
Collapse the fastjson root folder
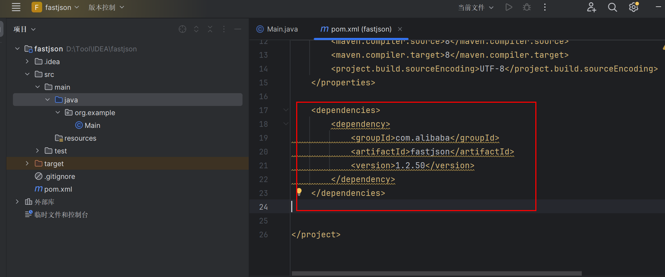(17, 49)
